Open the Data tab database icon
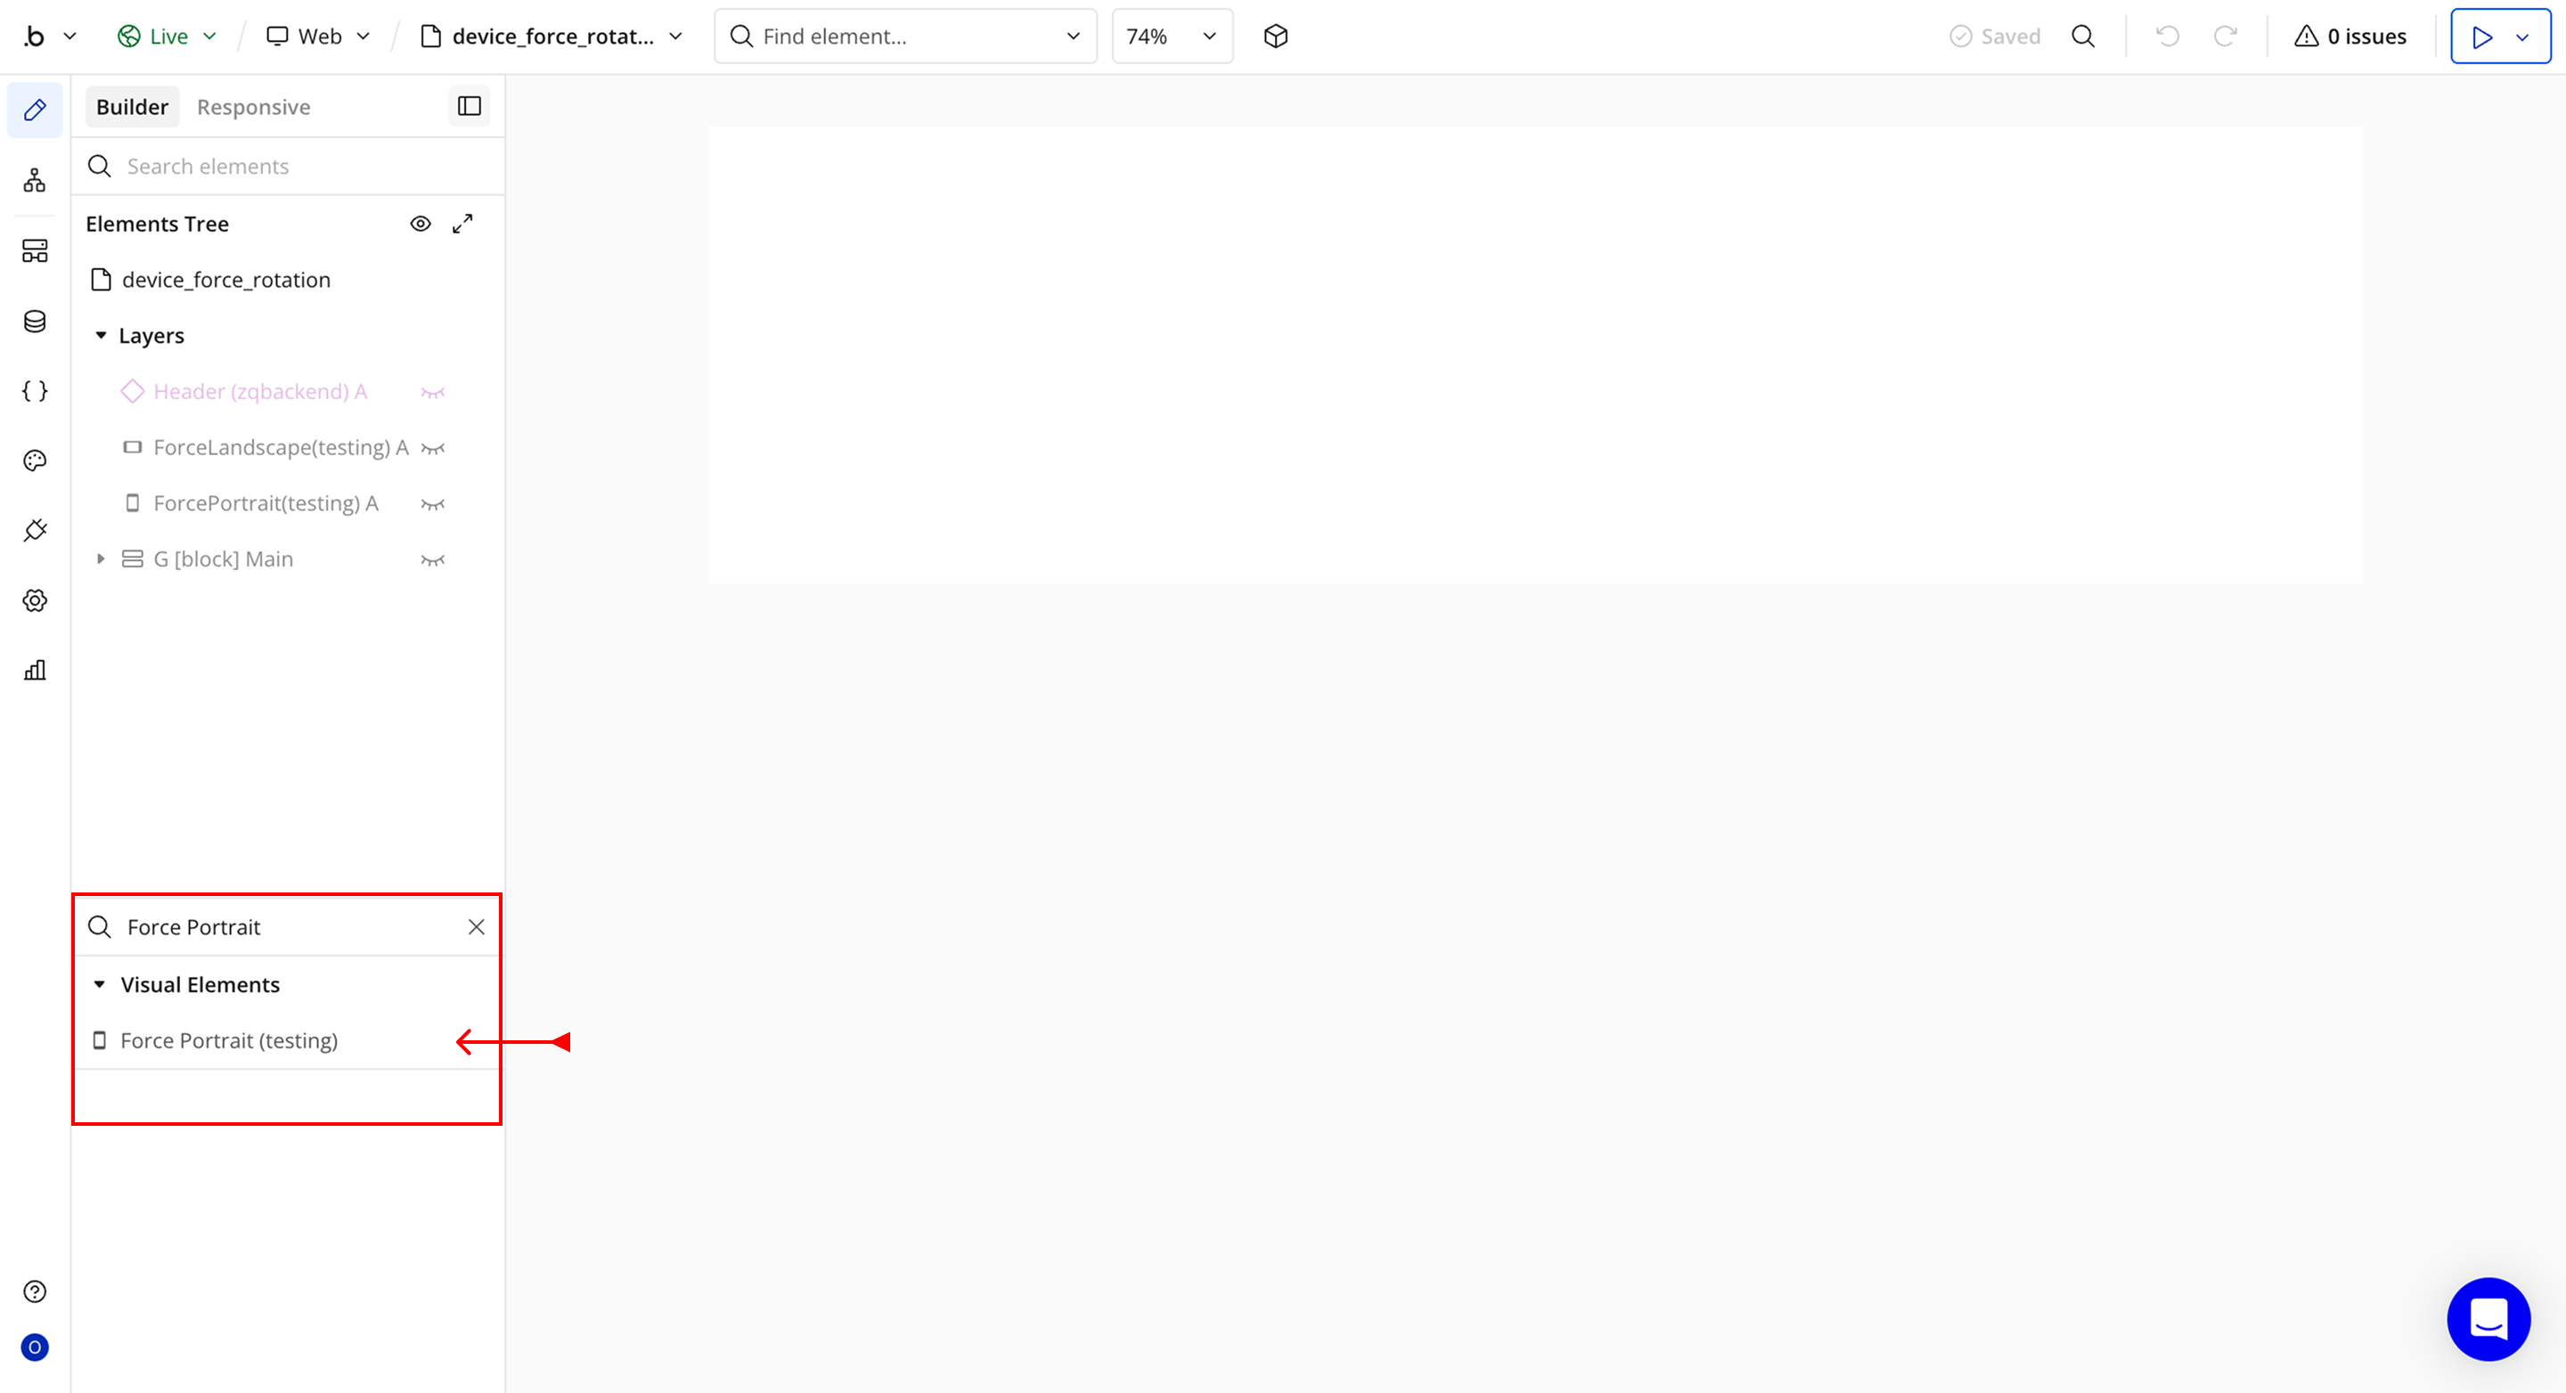 [x=35, y=321]
